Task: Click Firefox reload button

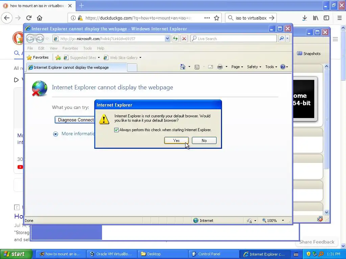Action: click(29, 18)
